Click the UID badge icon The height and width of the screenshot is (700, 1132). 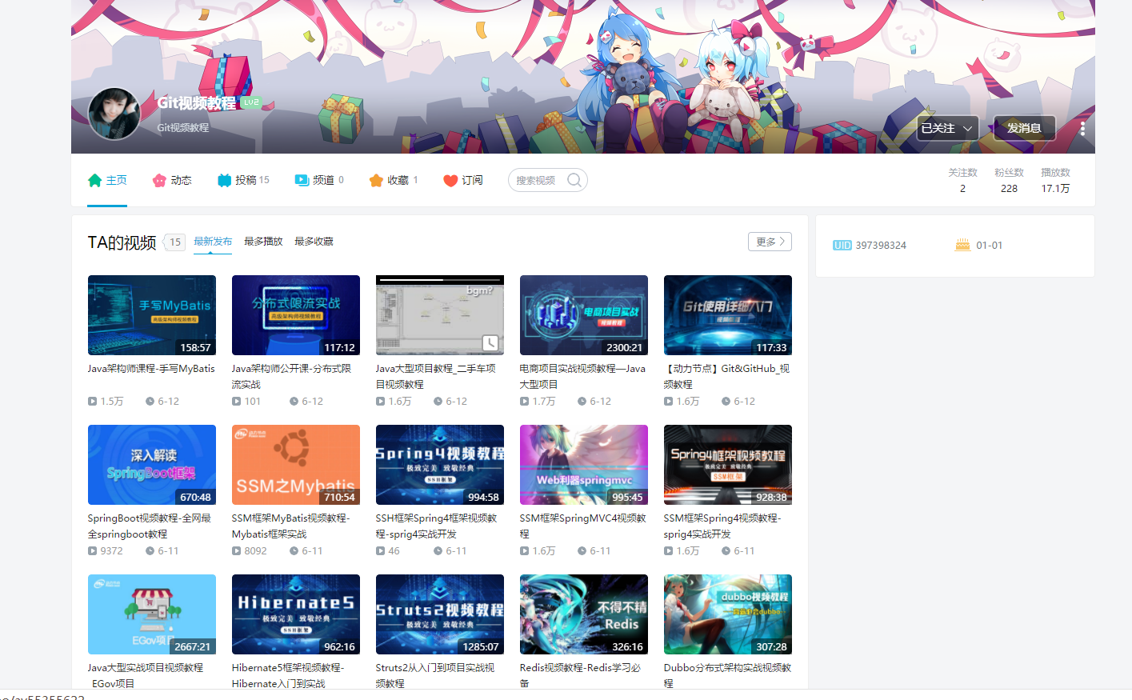coord(841,245)
